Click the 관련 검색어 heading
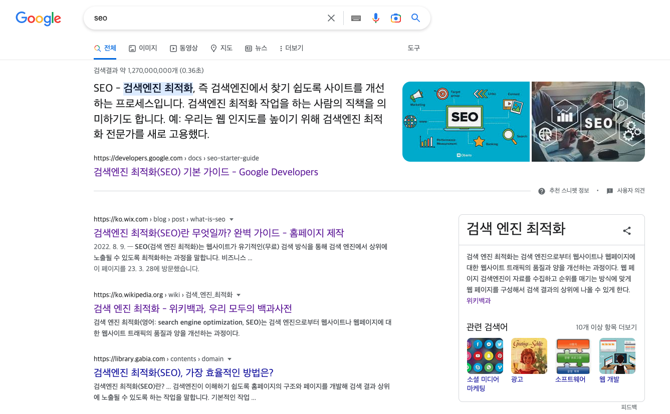670x414 pixels. 487,327
